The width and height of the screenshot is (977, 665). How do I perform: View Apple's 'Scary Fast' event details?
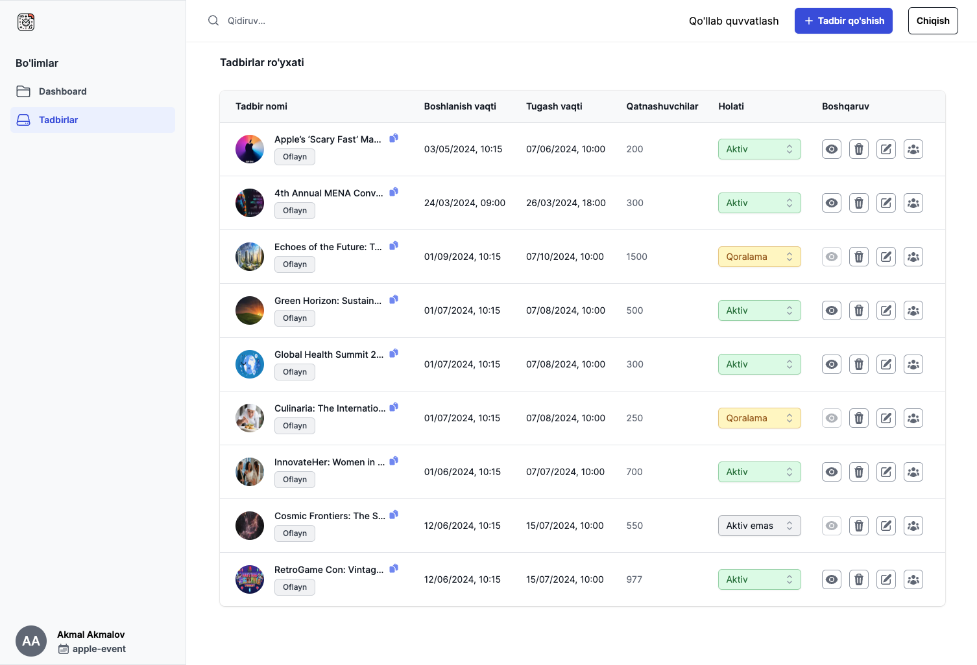tap(831, 148)
